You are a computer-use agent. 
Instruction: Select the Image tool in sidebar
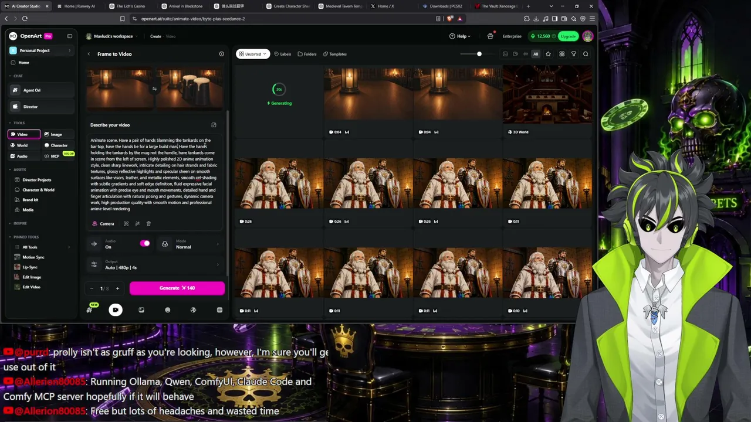(56, 134)
